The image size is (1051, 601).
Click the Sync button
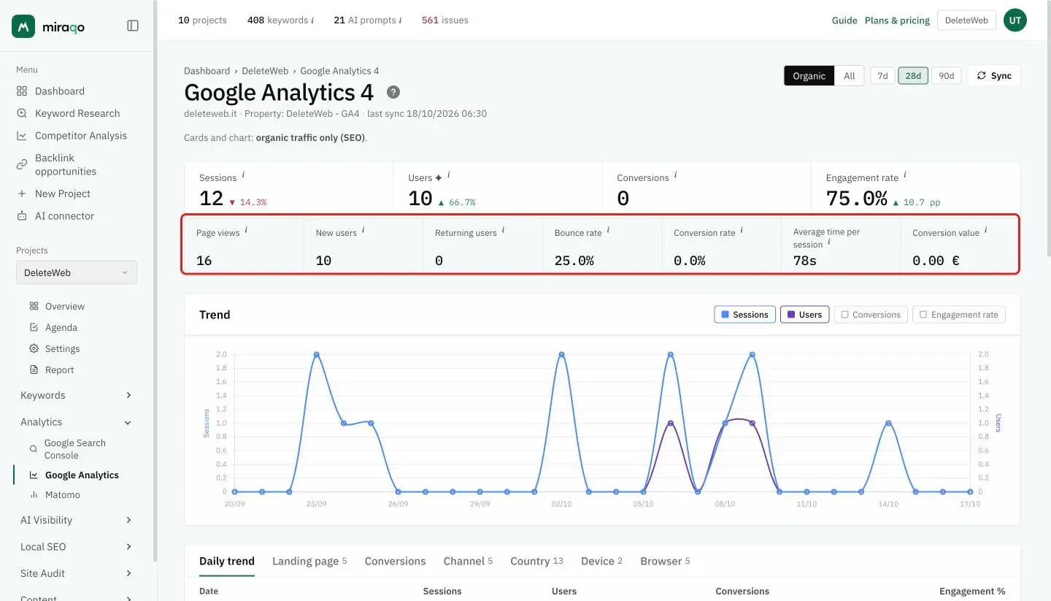click(x=994, y=76)
